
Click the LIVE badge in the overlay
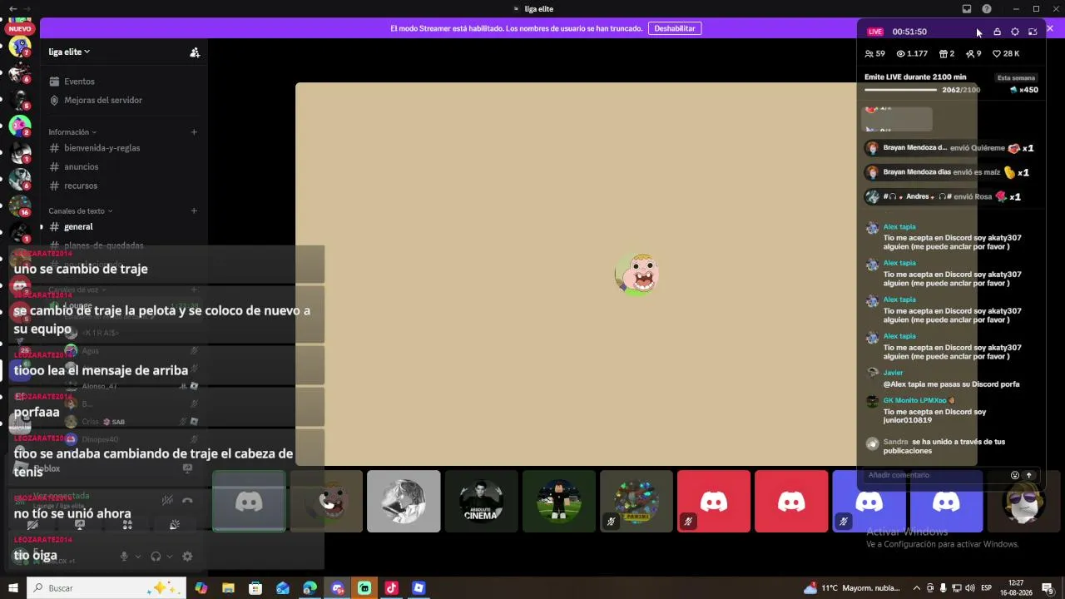coord(875,32)
